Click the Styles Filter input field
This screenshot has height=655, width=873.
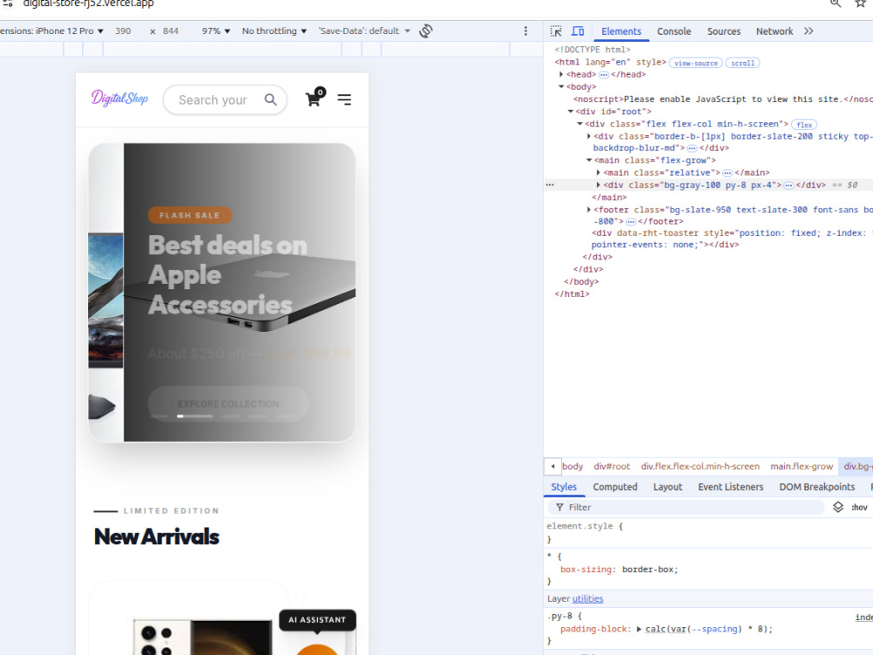point(686,507)
